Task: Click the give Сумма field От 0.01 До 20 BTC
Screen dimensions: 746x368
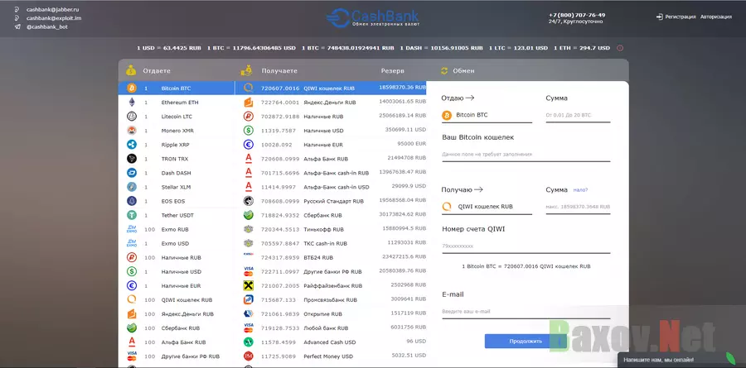Action: [x=578, y=116]
